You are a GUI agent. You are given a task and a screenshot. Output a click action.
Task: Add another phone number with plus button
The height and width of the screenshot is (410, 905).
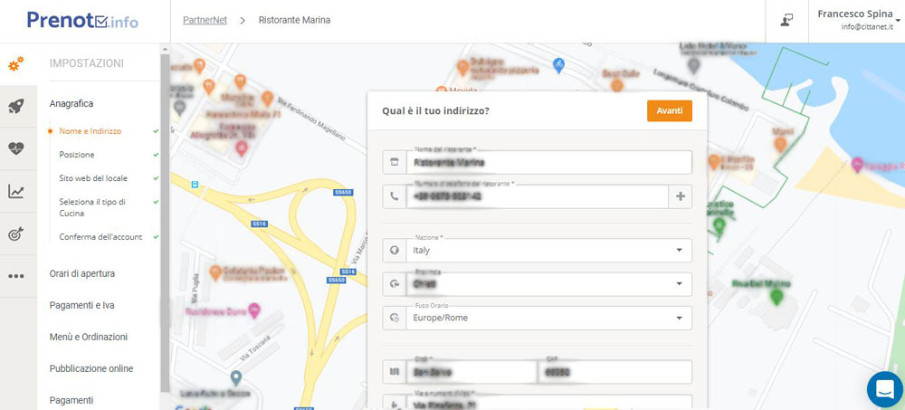[x=680, y=195]
